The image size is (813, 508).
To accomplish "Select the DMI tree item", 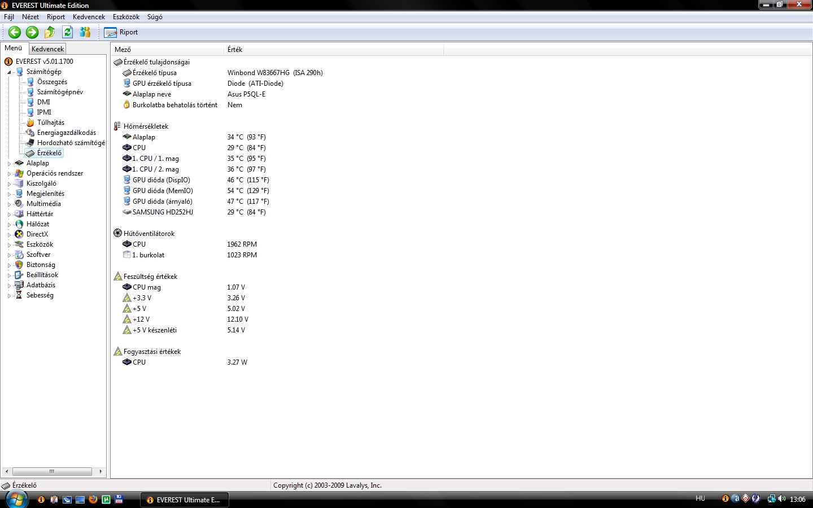I will click(x=43, y=102).
